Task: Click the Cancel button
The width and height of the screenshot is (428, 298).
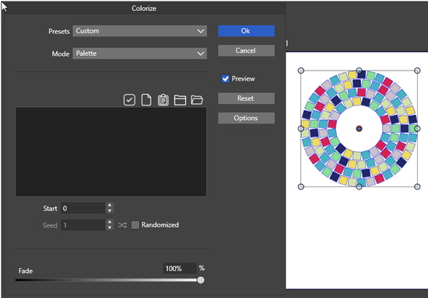Action: [x=246, y=50]
